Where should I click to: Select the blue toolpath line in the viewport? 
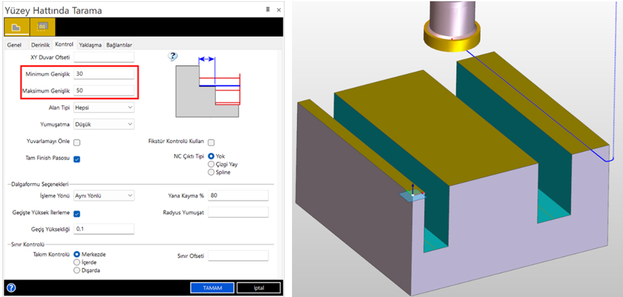click(536, 106)
